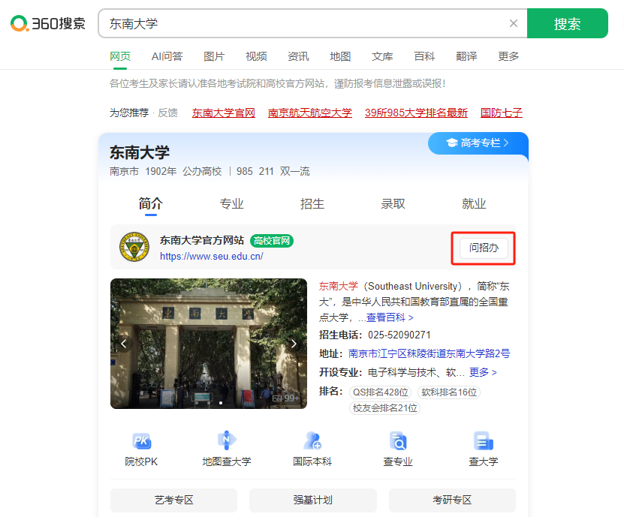This screenshot has height=517, width=624.
Task: Select the 网页 tab
Action: tap(120, 56)
